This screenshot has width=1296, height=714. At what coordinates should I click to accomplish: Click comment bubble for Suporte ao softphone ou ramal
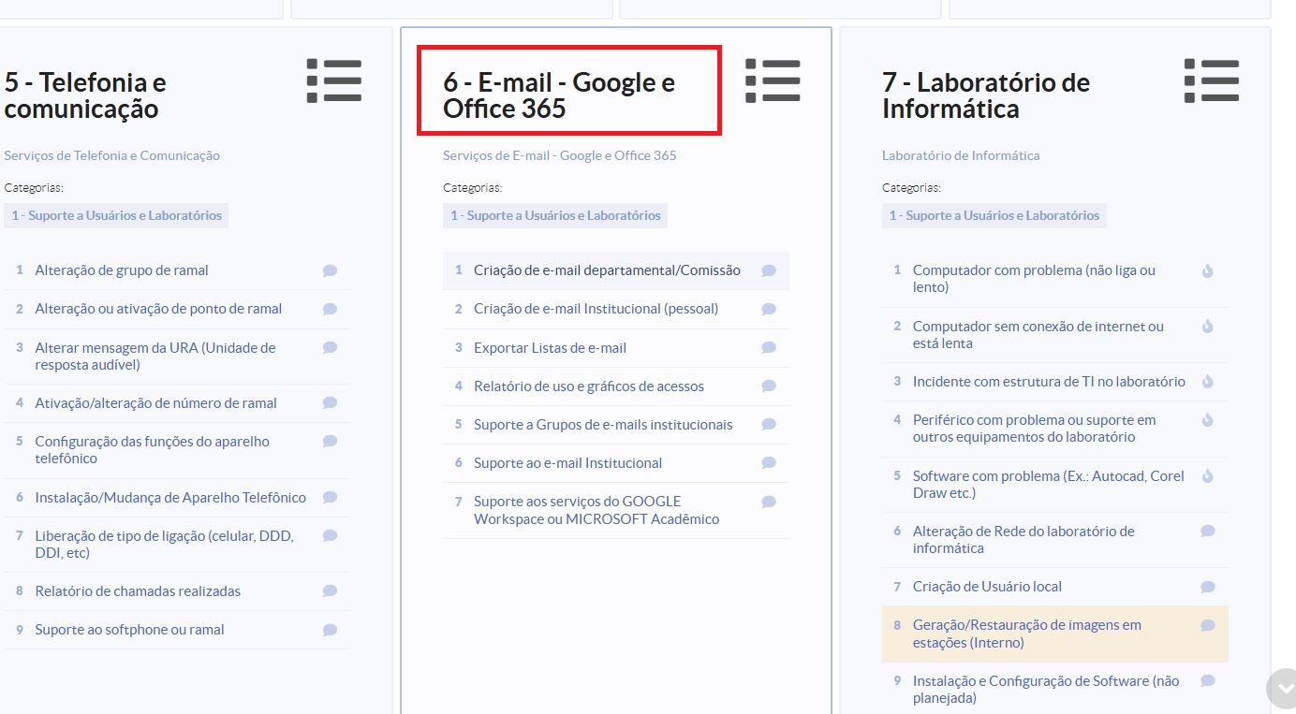pos(330,630)
